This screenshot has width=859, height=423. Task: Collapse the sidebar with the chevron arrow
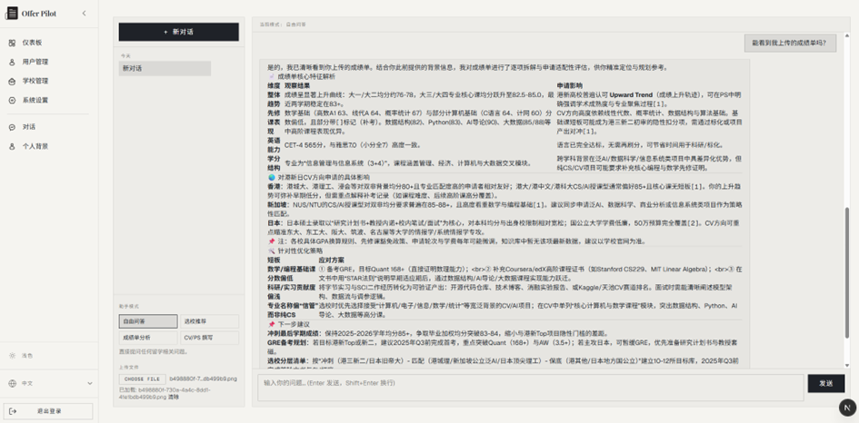[x=84, y=13]
